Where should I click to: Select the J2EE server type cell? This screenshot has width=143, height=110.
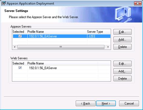coord(92,36)
